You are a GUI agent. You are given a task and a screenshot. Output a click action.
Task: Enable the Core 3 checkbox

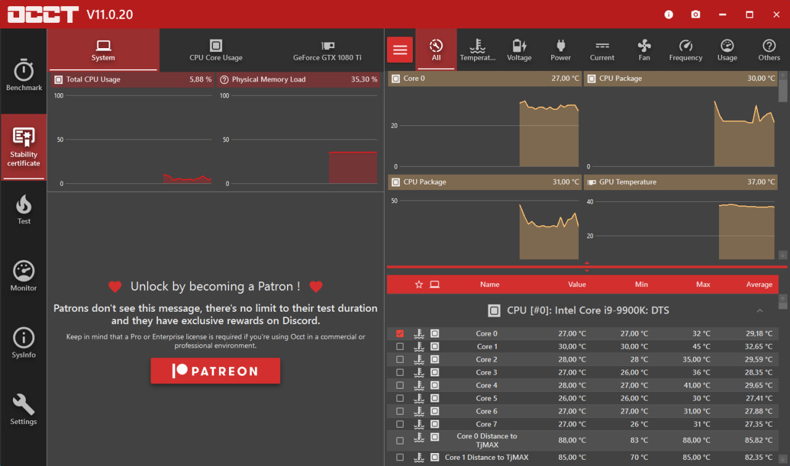coord(400,372)
